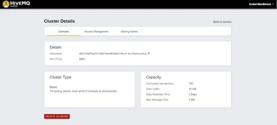
Task: Click the red DELETE CLUSTER button
Action: (57, 116)
